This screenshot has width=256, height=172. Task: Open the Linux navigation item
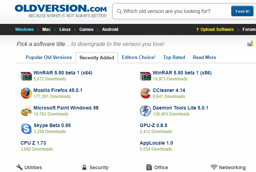click(x=65, y=29)
